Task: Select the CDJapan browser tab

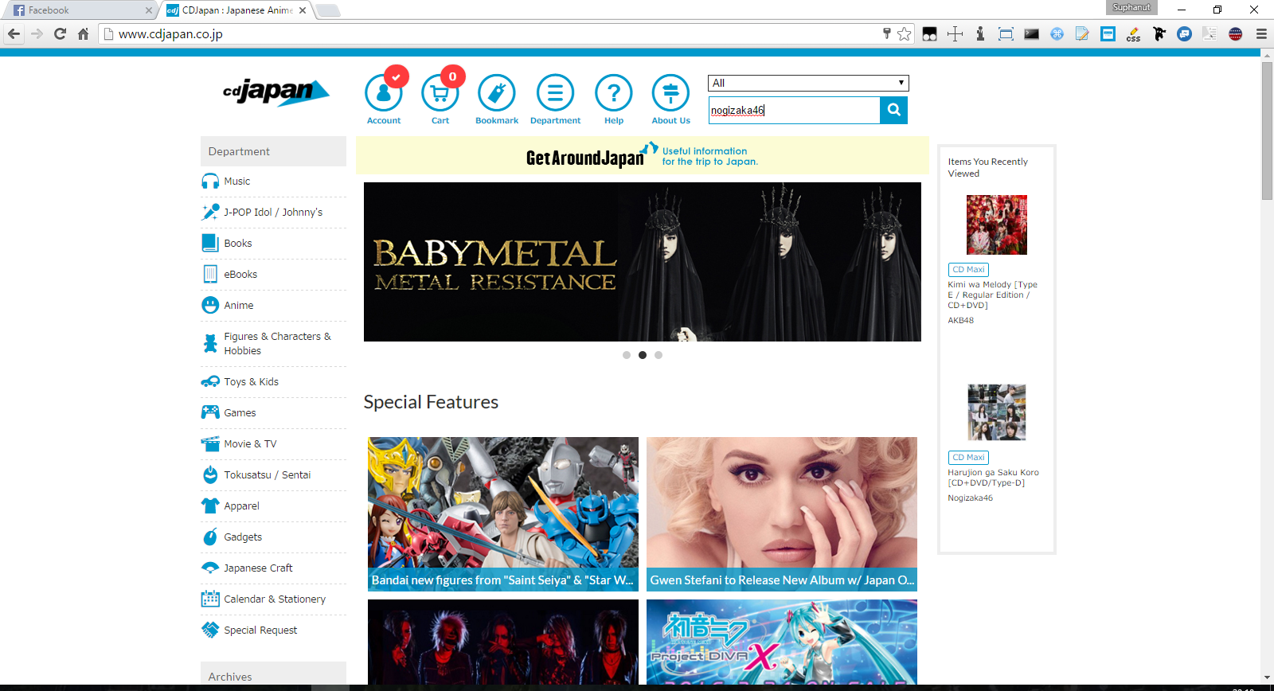Action: point(237,10)
